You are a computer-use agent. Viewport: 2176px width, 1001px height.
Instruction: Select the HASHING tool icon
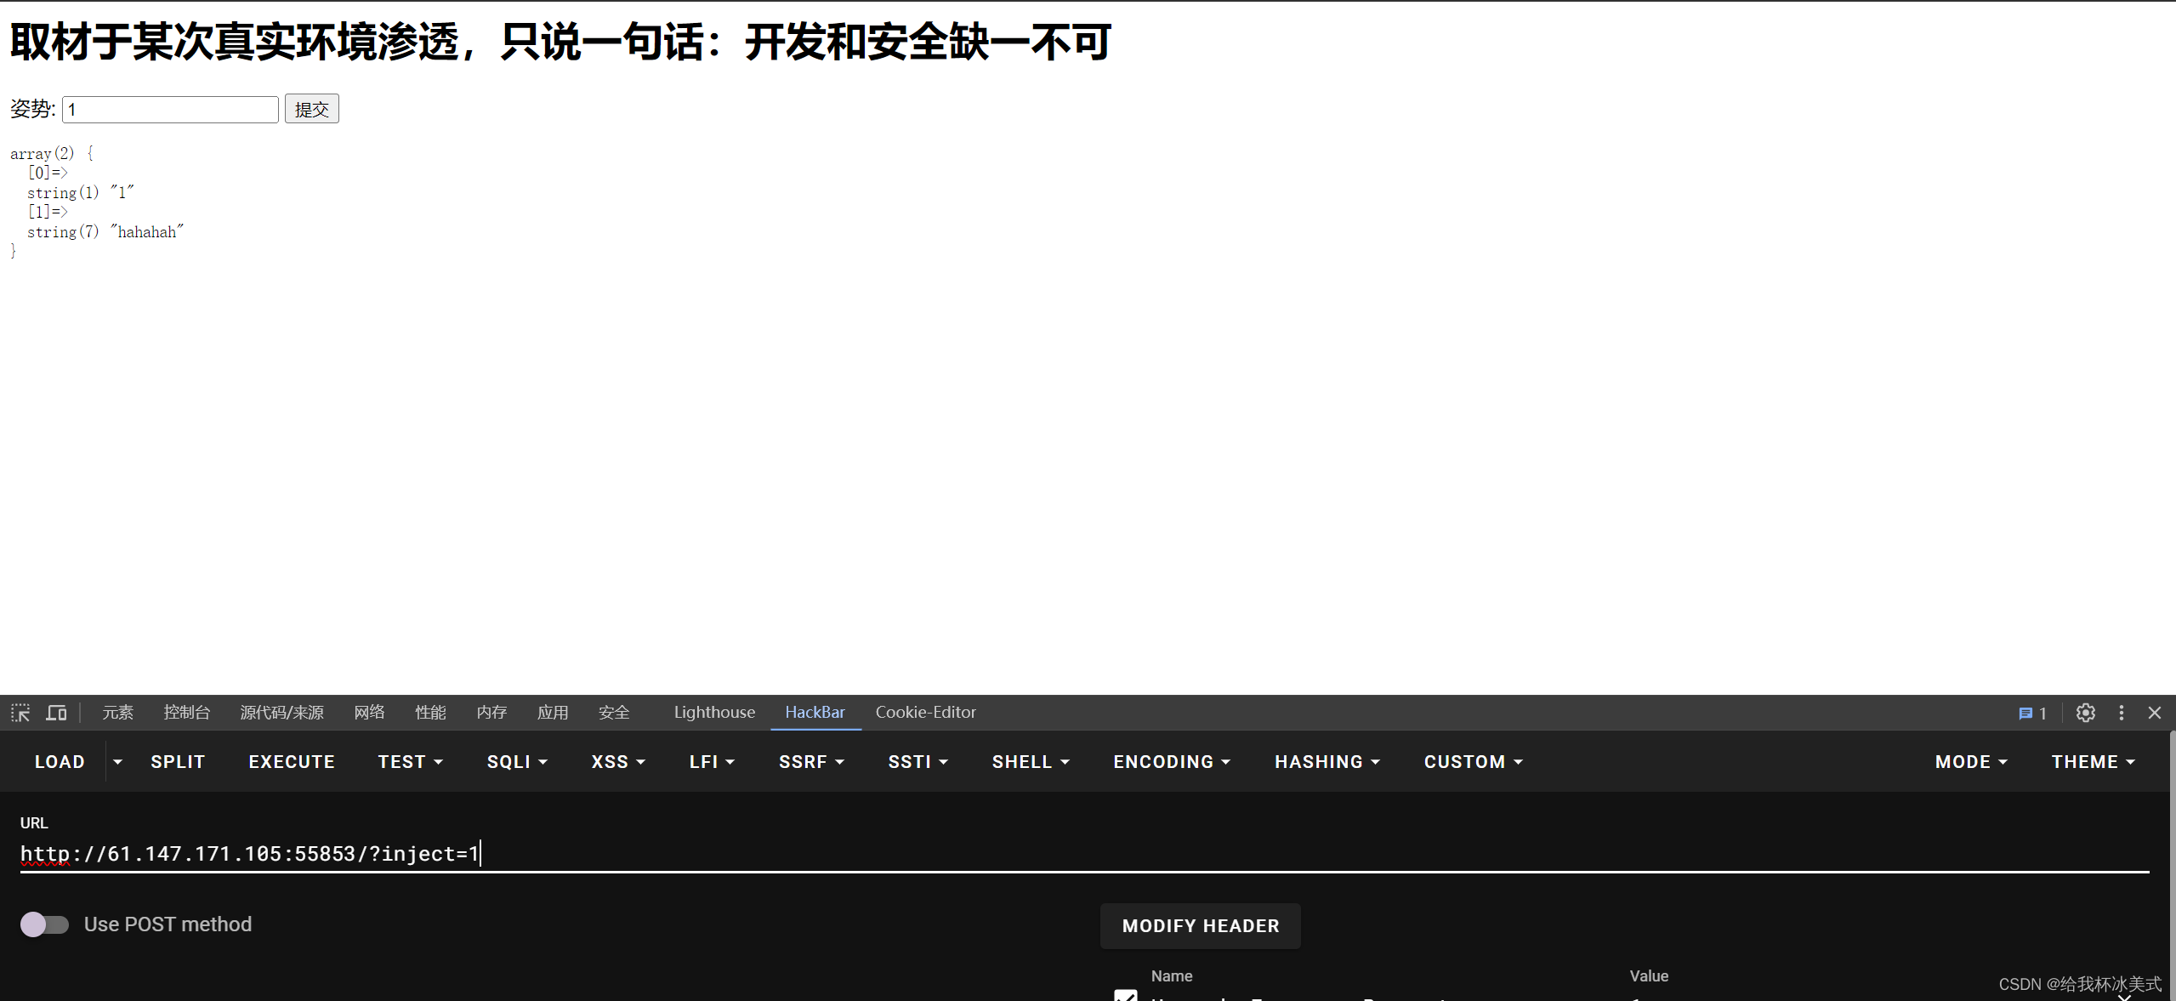tap(1327, 761)
